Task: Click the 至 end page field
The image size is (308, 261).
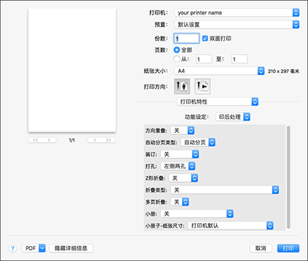Action: pos(239,59)
